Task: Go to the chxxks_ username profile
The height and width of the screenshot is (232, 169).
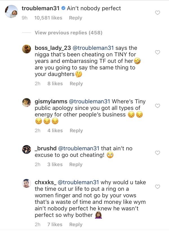Action: point(45,182)
